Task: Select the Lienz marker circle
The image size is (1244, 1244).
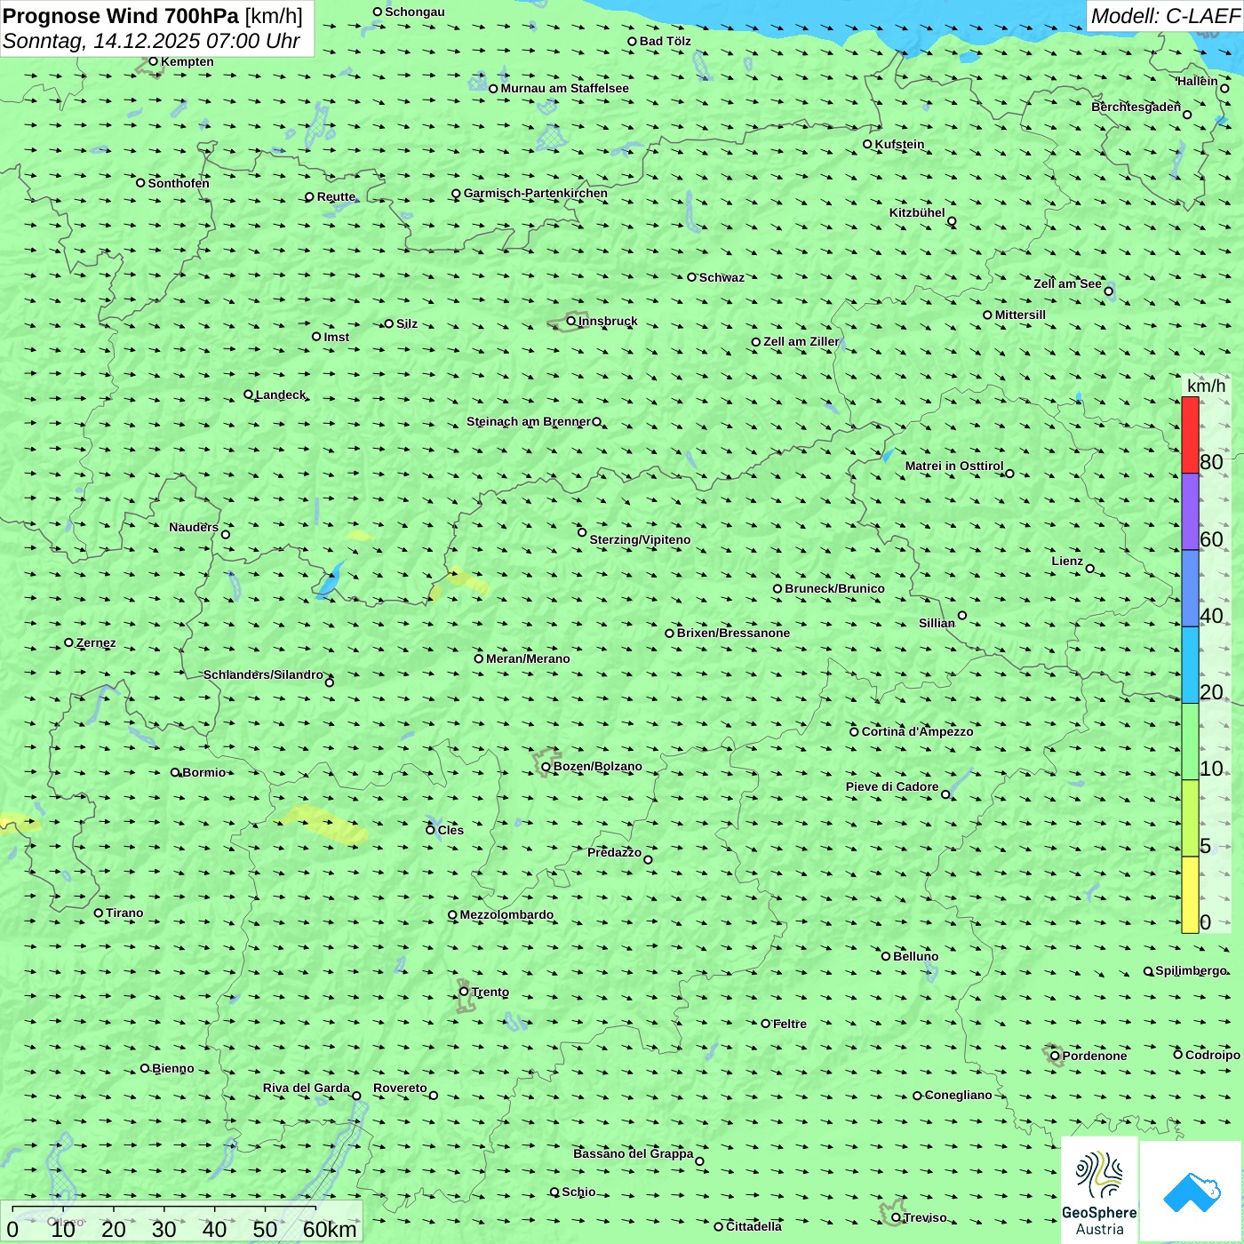Action: [1090, 569]
